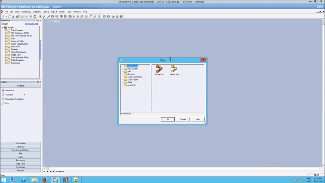Open the File menu
The width and height of the screenshot is (325, 183).
(6, 12)
